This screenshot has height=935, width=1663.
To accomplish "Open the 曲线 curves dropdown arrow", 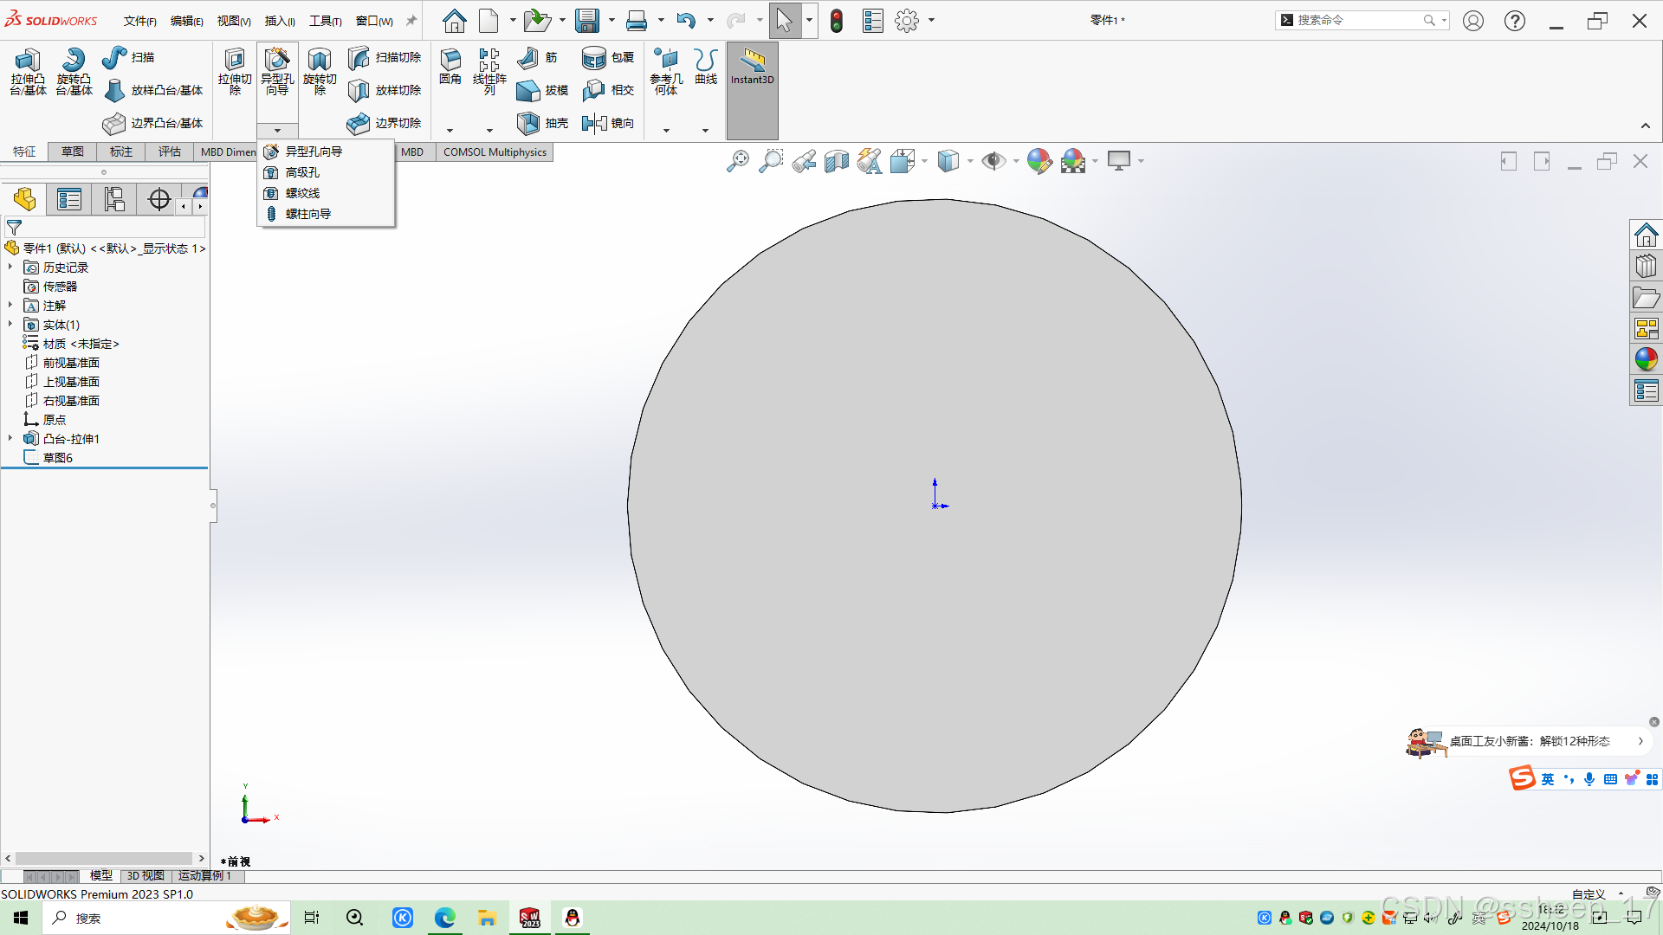I will pyautogui.click(x=705, y=131).
